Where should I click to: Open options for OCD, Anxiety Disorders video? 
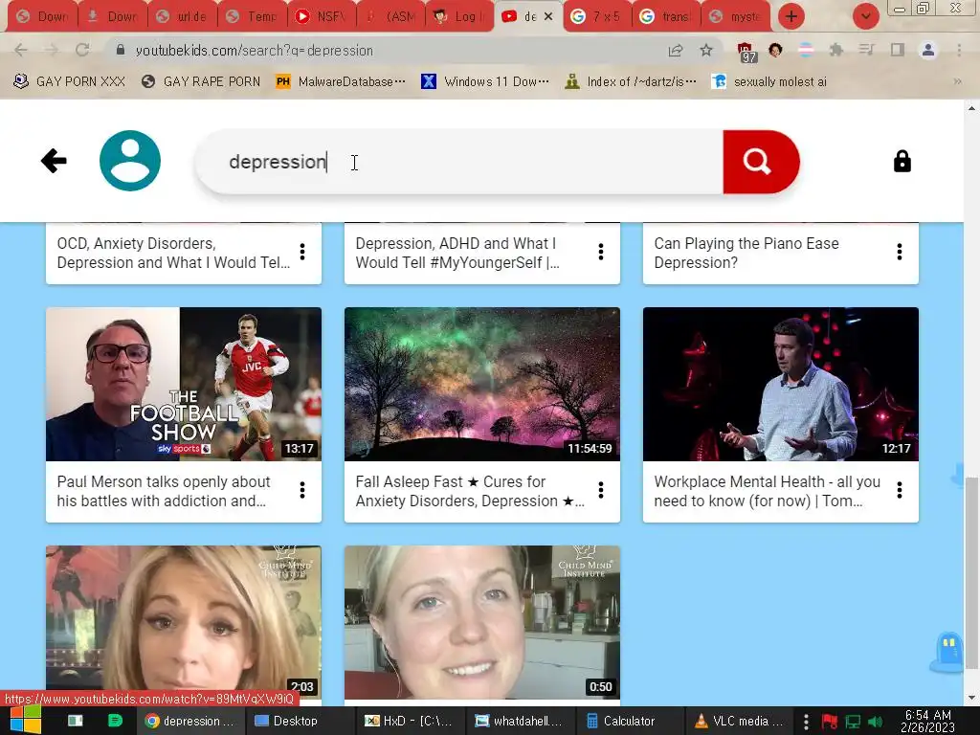[x=302, y=252]
